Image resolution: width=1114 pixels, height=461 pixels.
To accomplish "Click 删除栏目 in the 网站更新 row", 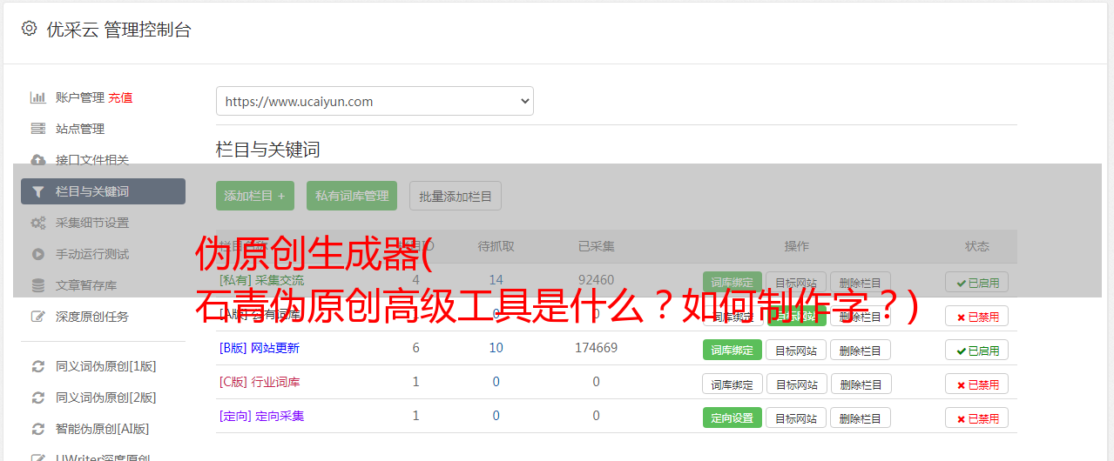I will 861,350.
